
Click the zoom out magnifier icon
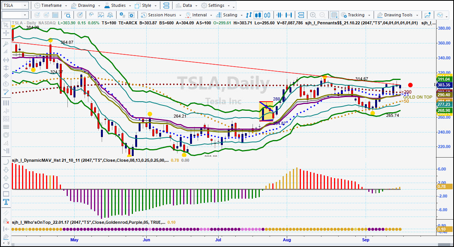pyautogui.click(x=322, y=15)
